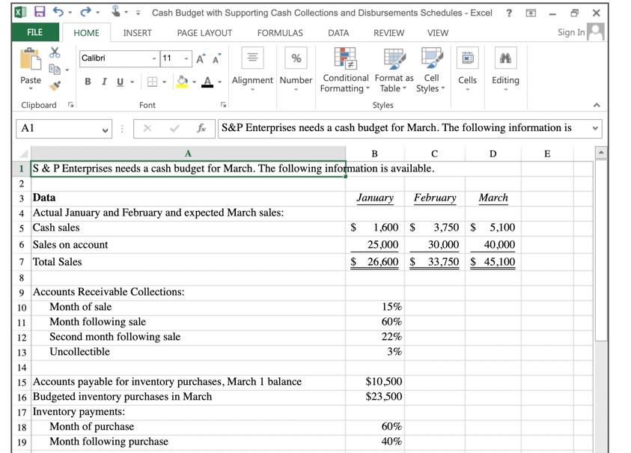The width and height of the screenshot is (631, 453).
Task: Open borders dropdown arrow
Action: pyautogui.click(x=164, y=82)
